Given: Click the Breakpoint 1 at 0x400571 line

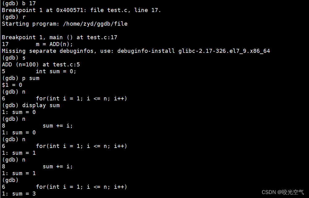Looking at the screenshot, I should (x=81, y=10).
